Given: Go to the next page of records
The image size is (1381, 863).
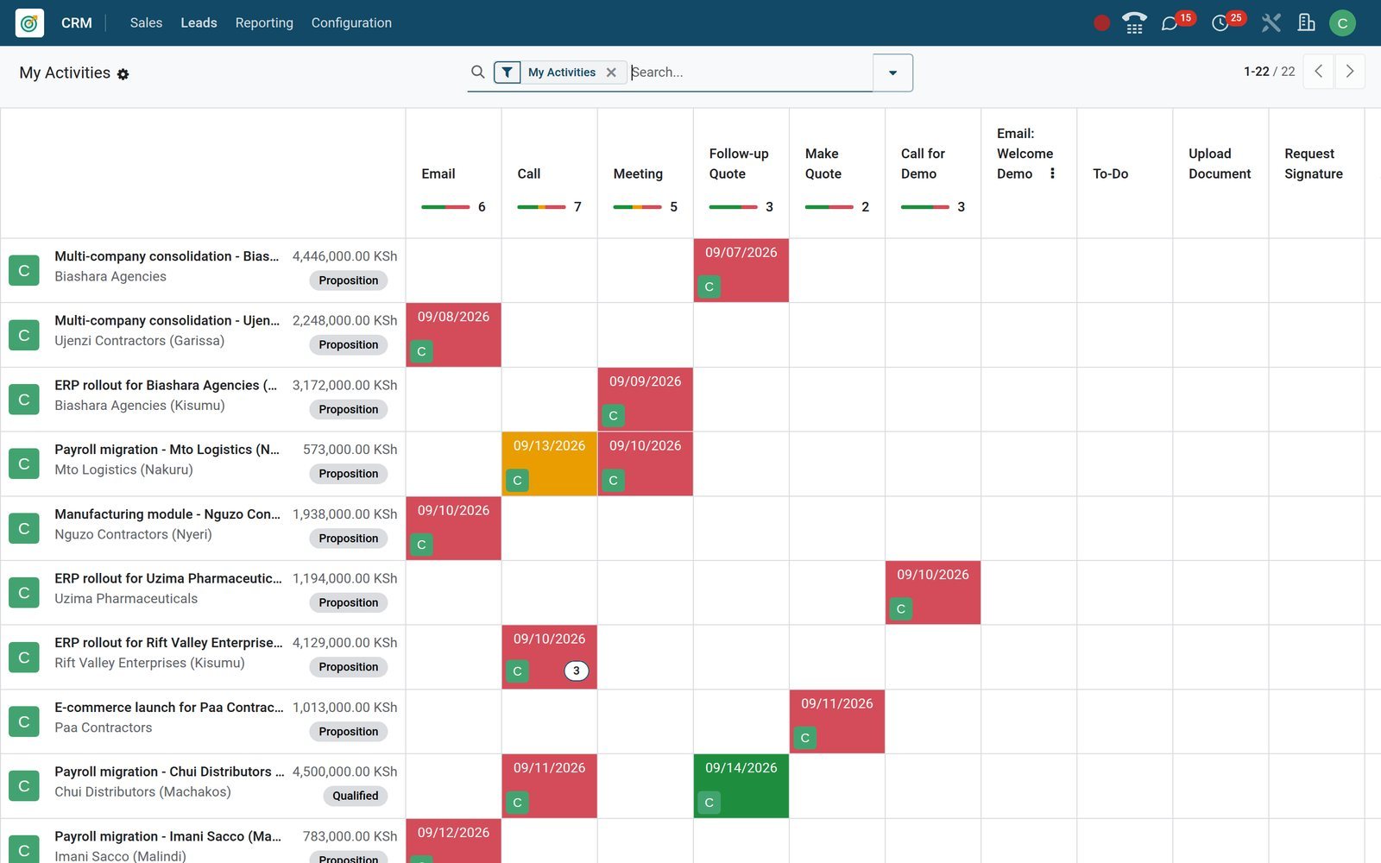Looking at the screenshot, I should coord(1350,72).
